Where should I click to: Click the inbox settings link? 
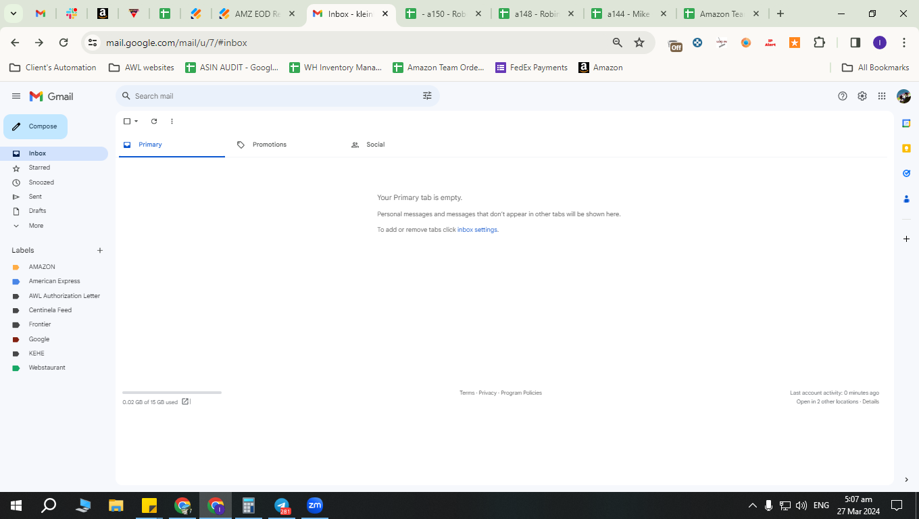point(477,230)
